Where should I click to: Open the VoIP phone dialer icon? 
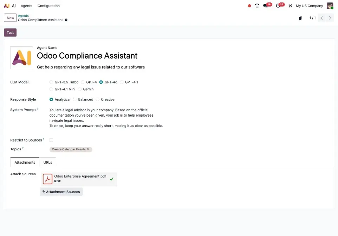[x=257, y=6]
